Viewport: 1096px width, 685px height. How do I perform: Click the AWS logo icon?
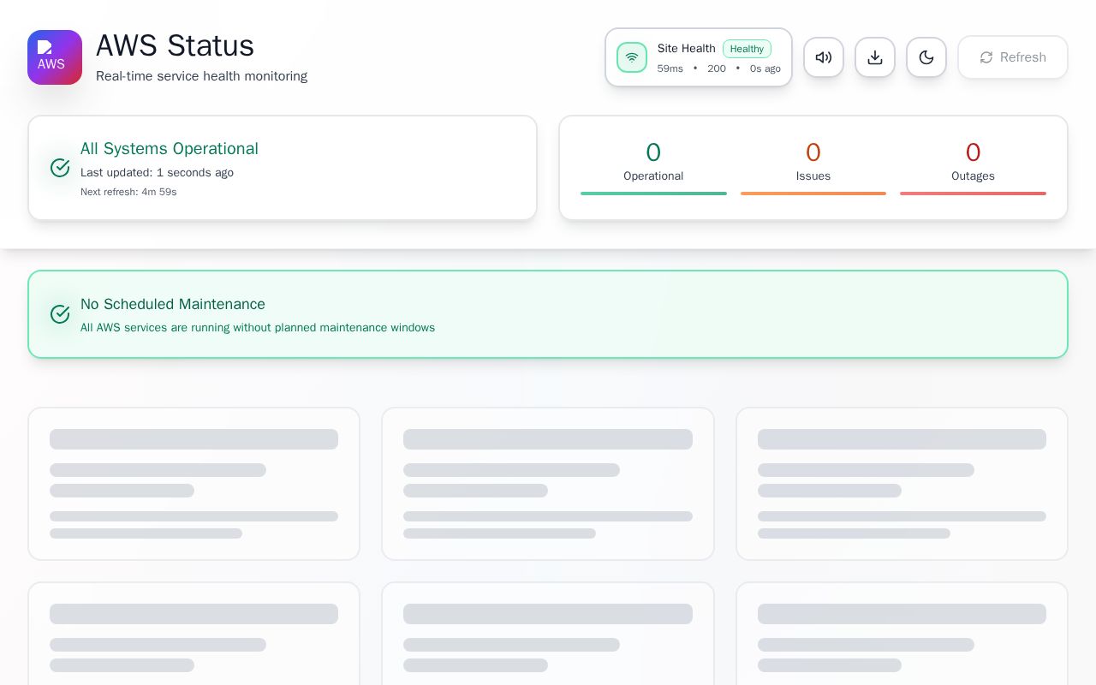point(55,57)
